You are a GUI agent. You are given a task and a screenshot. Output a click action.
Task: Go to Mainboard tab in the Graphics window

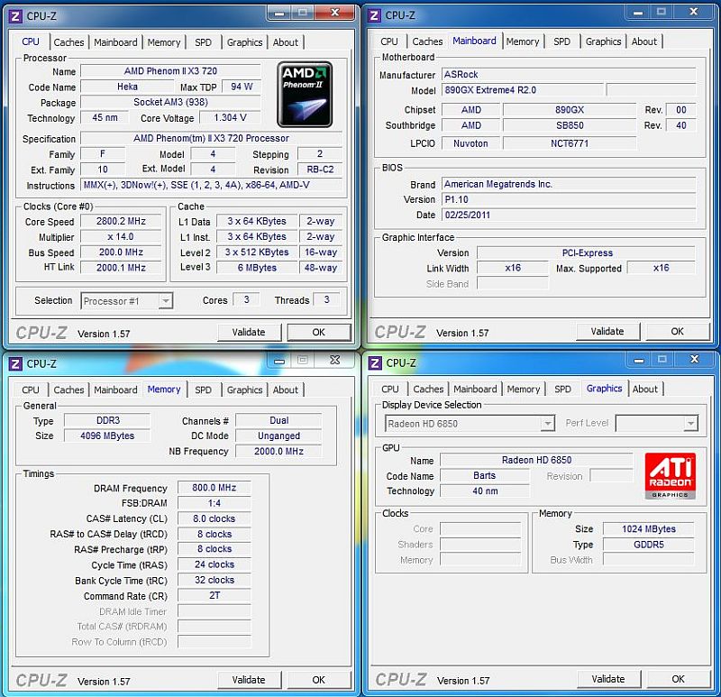click(x=475, y=389)
